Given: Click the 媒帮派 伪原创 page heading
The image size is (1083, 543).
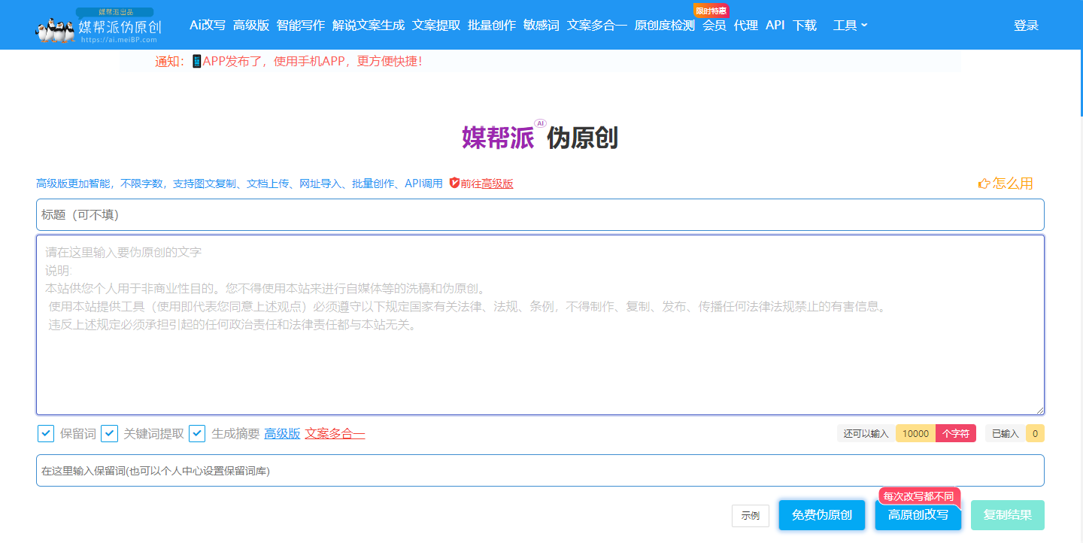Looking at the screenshot, I should 540,138.
